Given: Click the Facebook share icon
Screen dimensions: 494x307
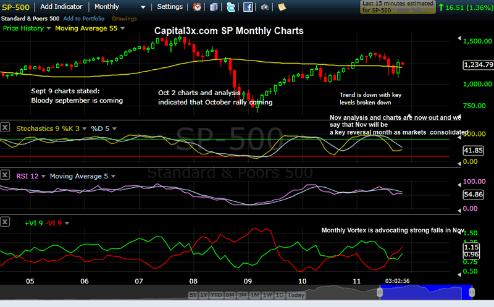Looking at the screenshot, I should [248, 7].
